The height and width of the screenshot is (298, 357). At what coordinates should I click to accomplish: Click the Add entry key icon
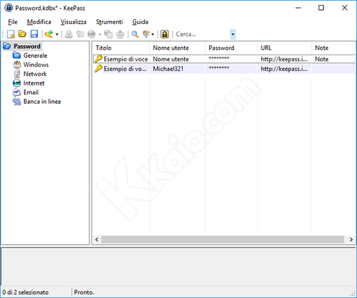48,34
